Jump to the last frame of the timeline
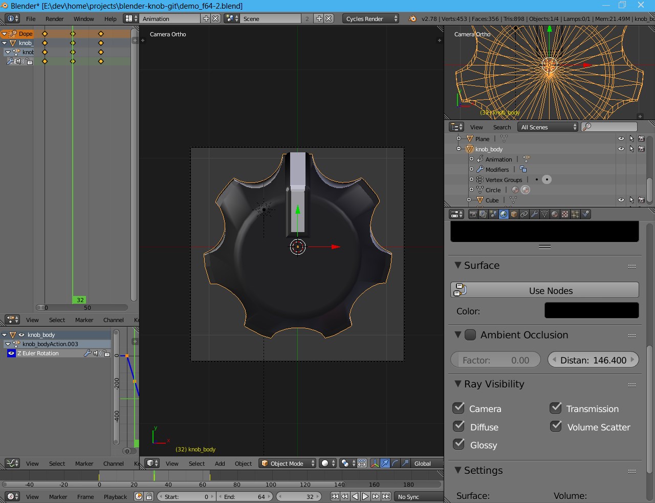Image resolution: width=655 pixels, height=503 pixels. 386,496
